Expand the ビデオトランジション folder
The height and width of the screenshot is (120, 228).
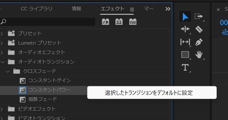(2, 118)
